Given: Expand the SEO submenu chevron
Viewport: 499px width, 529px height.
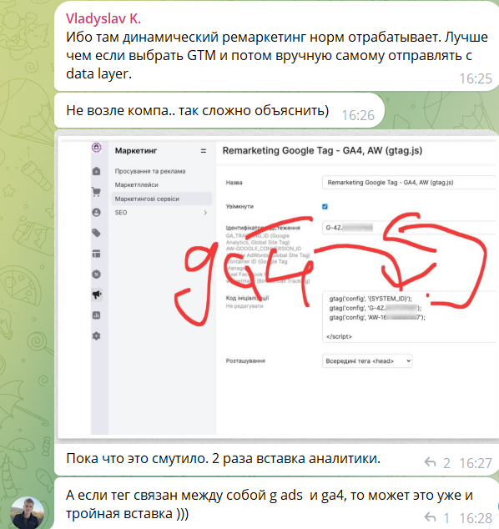Looking at the screenshot, I should click(205, 213).
